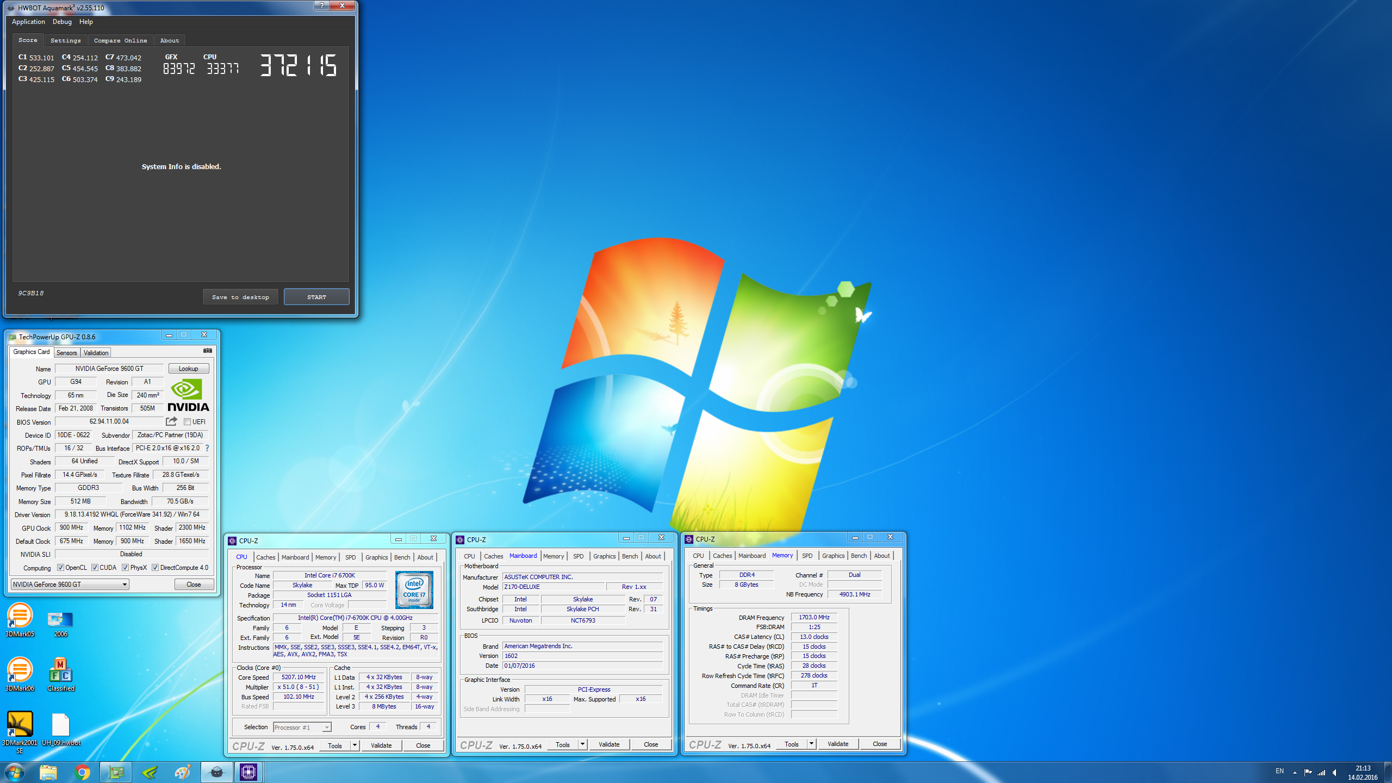Open the 3DMark05 desktop shortcut
Image resolution: width=1392 pixels, height=783 pixels.
(x=20, y=620)
